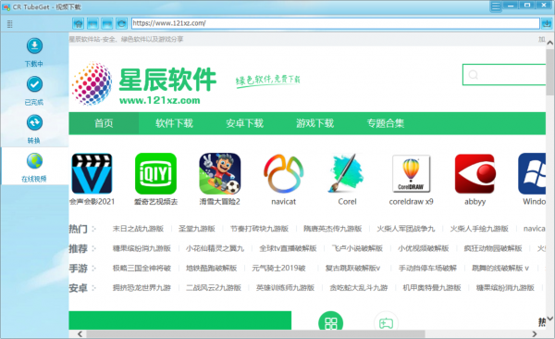Click inside the URL address bar
555x339 pixels.
(x=335, y=23)
